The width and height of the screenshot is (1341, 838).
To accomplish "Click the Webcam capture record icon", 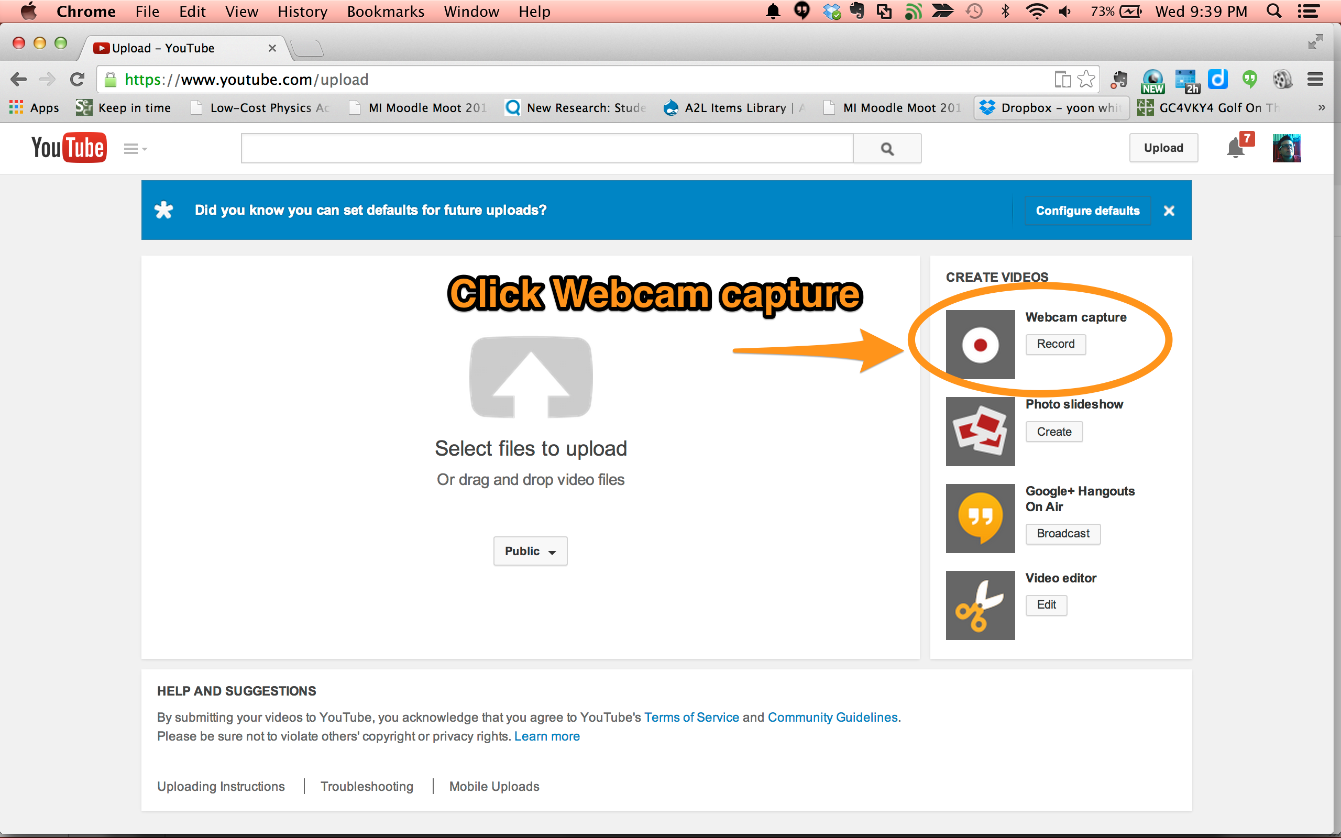I will (980, 345).
